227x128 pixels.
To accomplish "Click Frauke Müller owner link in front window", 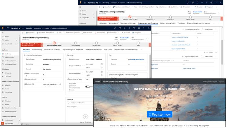I will (125, 38).
